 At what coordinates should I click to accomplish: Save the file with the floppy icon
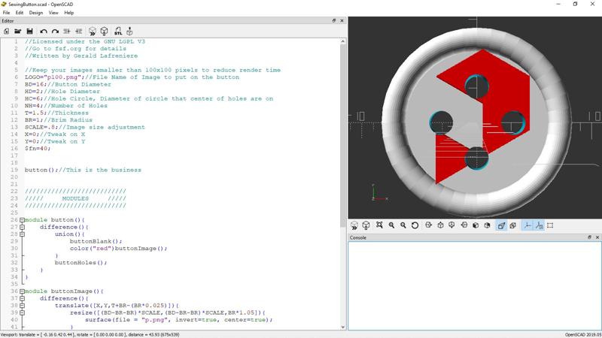[29, 32]
